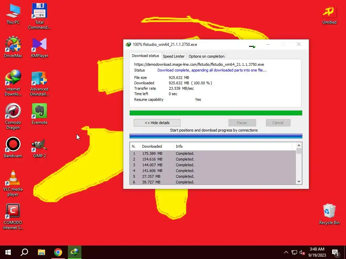Launch KMPlayer desktop shortcut

pyautogui.click(x=39, y=47)
